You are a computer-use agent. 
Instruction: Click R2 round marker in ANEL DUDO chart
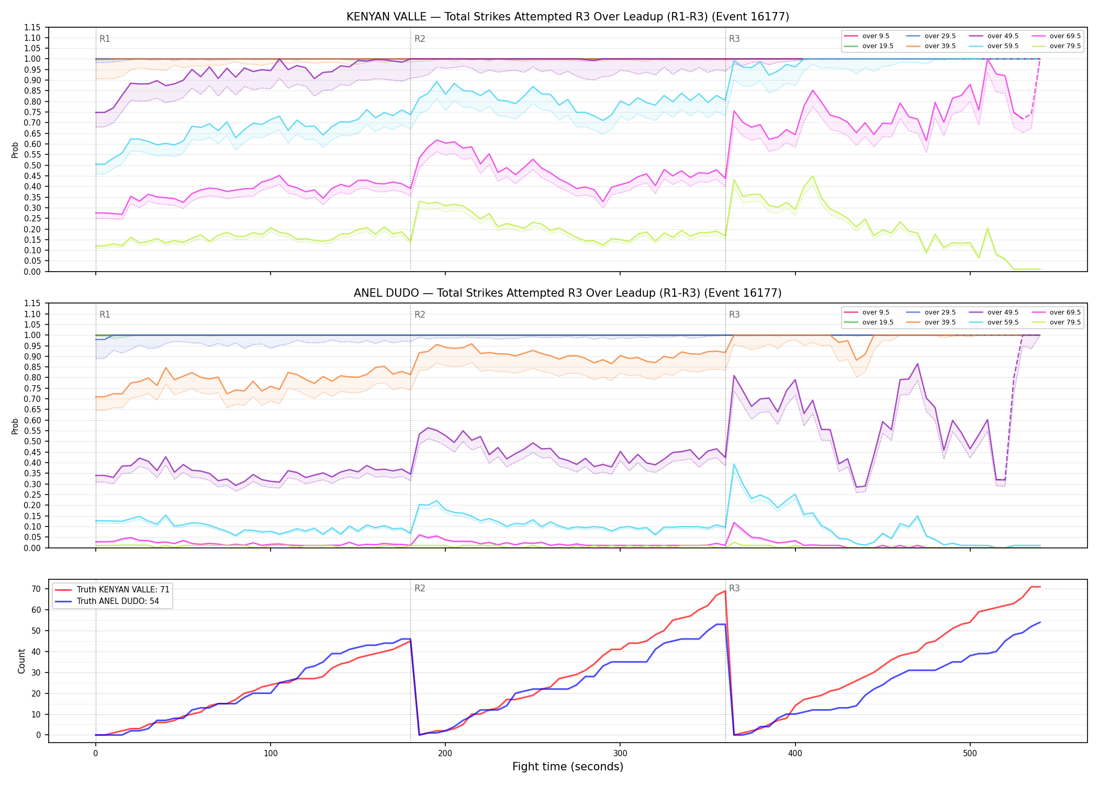[x=420, y=315]
